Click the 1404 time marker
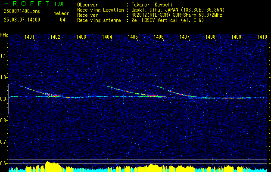Viewport: 271px width, 172px height. pyautogui.click(x=107, y=37)
